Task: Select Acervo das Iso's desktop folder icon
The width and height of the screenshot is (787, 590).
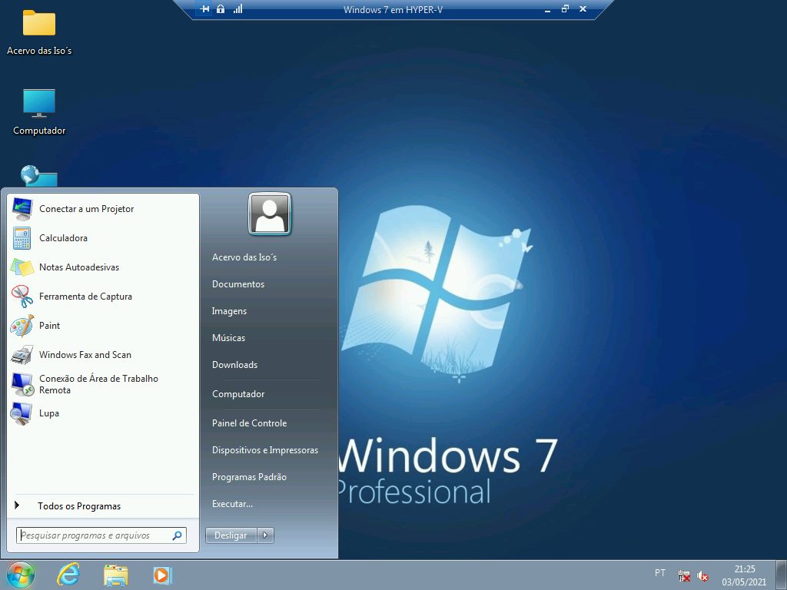Action: coord(39,32)
